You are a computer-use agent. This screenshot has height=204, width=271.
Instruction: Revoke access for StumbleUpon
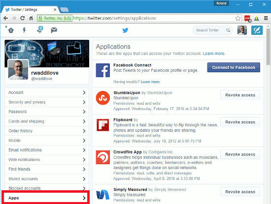tap(240, 95)
